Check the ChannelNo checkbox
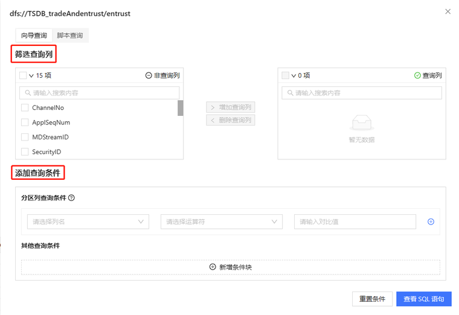This screenshot has height=315, width=459. (25, 108)
